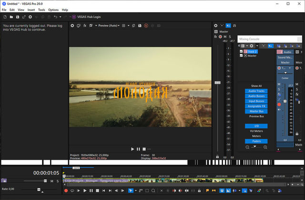305x200 pixels.
Task: Uncheck the Master checkbox in Mixing Console
Action: pos(242,56)
